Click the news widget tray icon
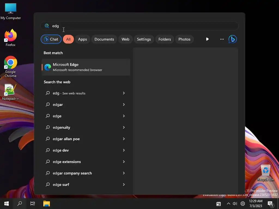279x209 pixels. (x=219, y=204)
